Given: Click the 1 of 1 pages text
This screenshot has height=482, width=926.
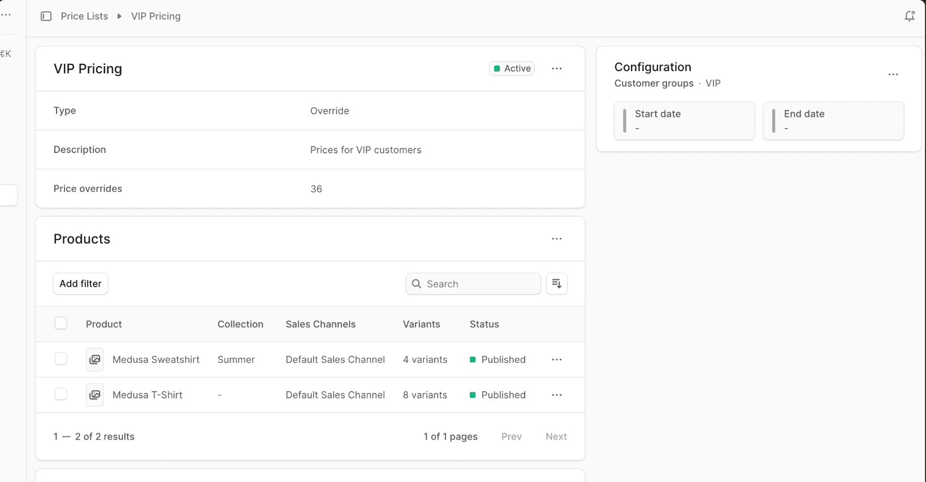Looking at the screenshot, I should pyautogui.click(x=451, y=437).
